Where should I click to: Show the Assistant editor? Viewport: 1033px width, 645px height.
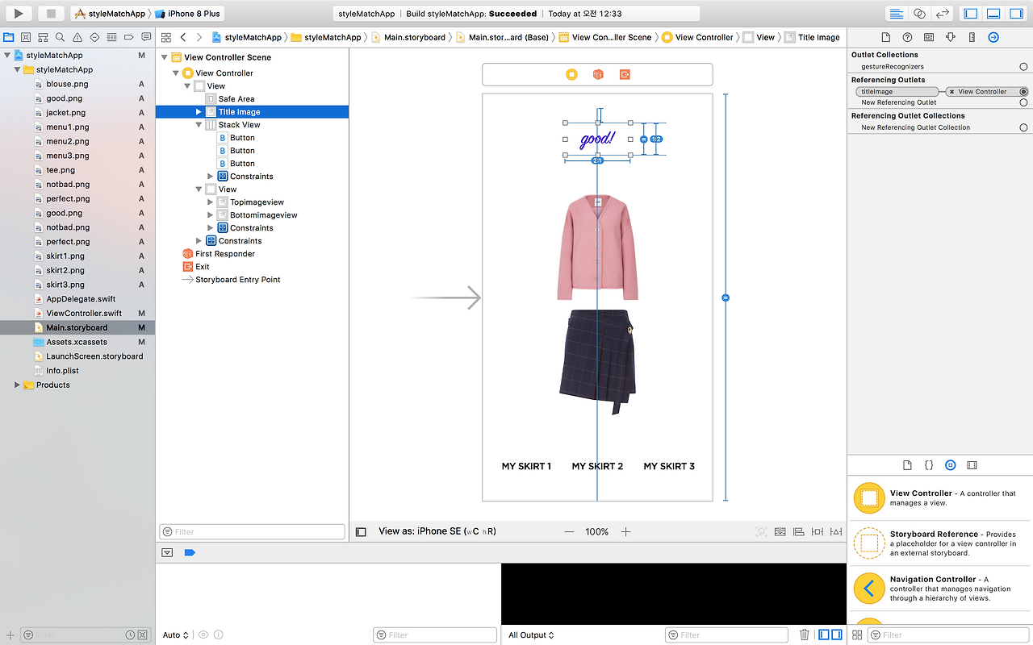pos(919,14)
